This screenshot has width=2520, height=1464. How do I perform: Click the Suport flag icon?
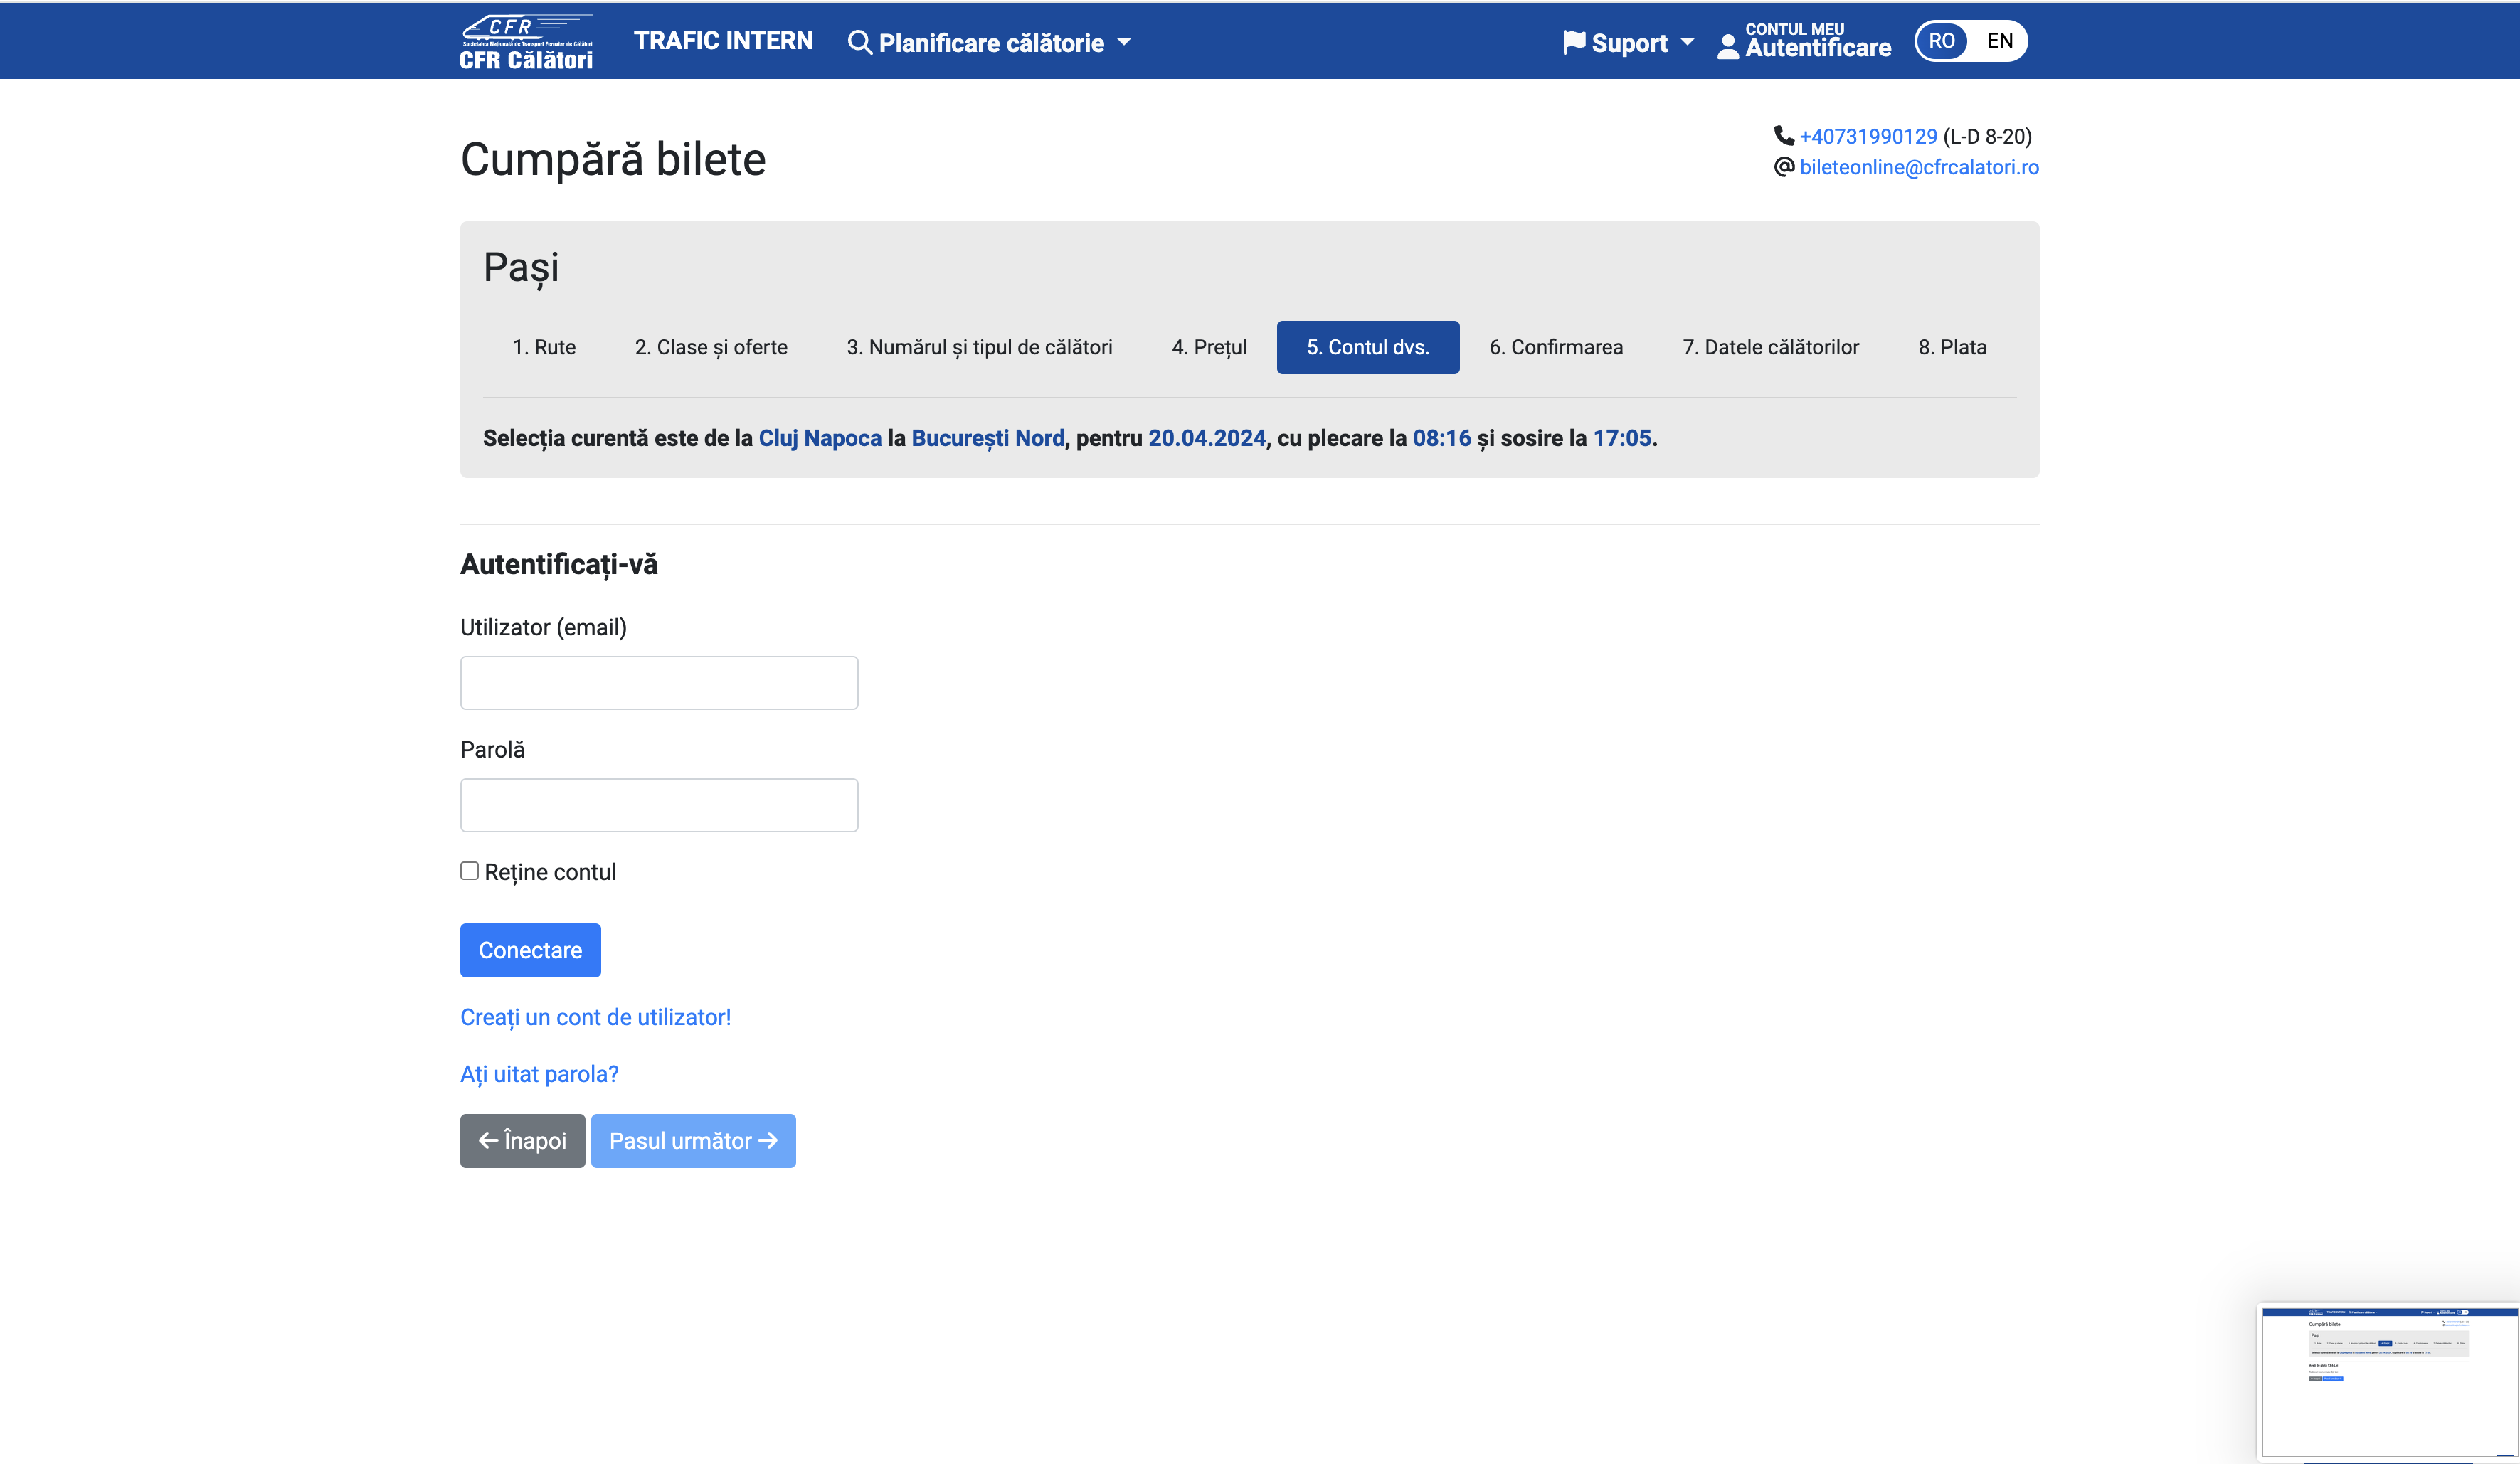[x=1574, y=42]
